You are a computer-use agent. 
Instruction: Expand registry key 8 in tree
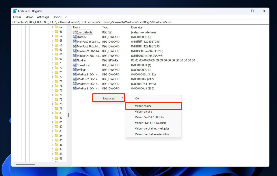click(x=52, y=113)
